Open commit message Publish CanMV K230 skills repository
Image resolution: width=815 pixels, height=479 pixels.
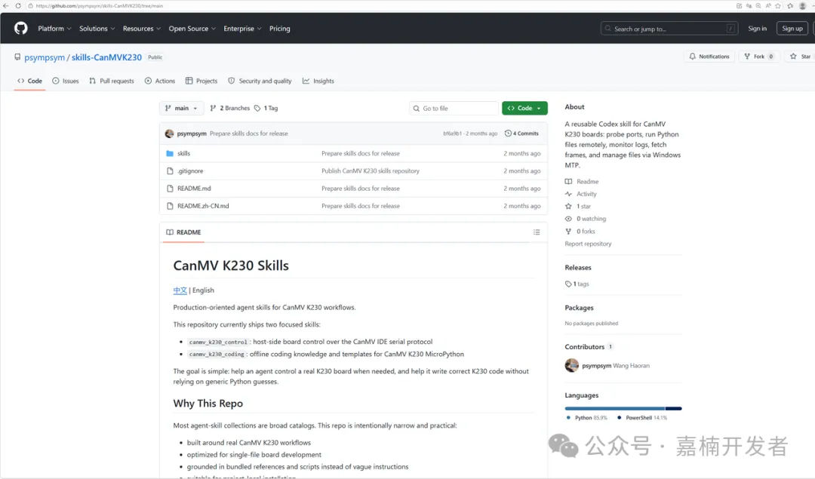(x=370, y=171)
